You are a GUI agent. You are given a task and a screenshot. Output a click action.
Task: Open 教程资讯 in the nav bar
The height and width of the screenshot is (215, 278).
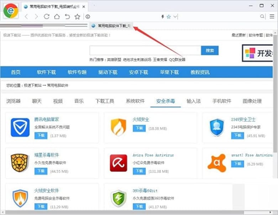pos(200,72)
